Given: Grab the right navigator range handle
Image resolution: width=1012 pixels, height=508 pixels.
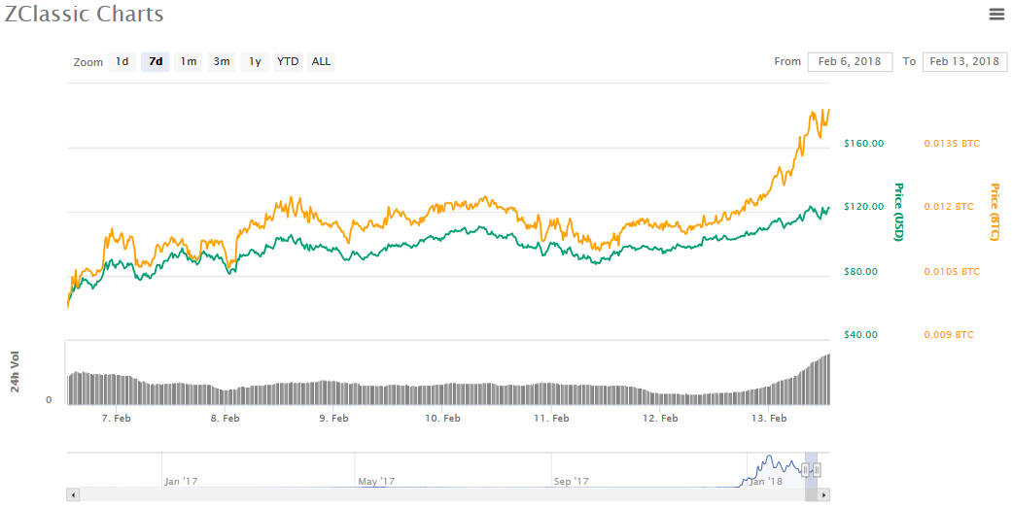Looking at the screenshot, I should point(818,470).
